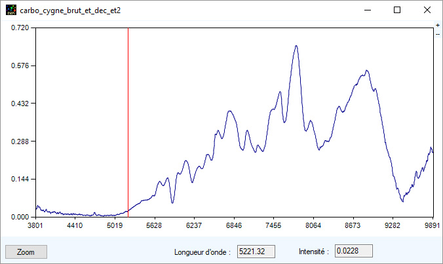The width and height of the screenshot is (443, 264).
Task: Maximize the carbo_cygne spectrum window
Action: 397,10
